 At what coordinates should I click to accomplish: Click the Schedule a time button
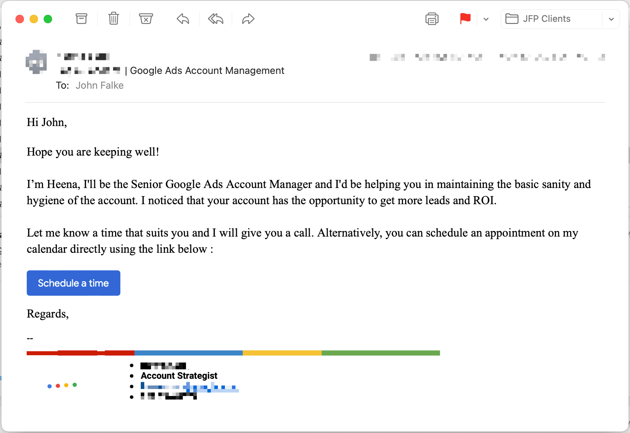(x=74, y=283)
